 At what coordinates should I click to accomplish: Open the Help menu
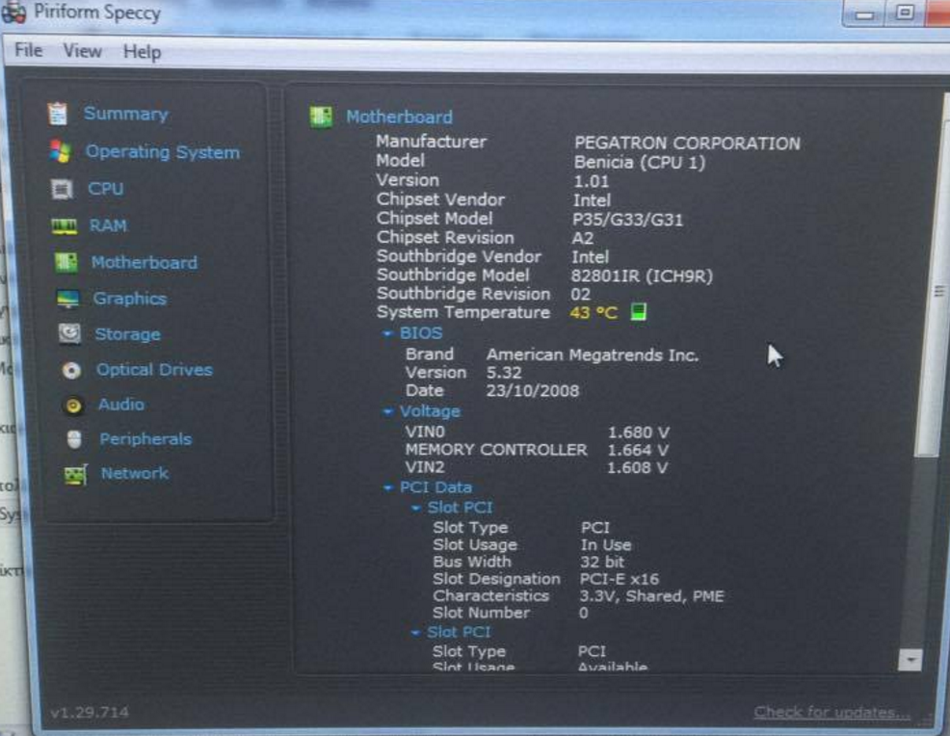coord(142,52)
